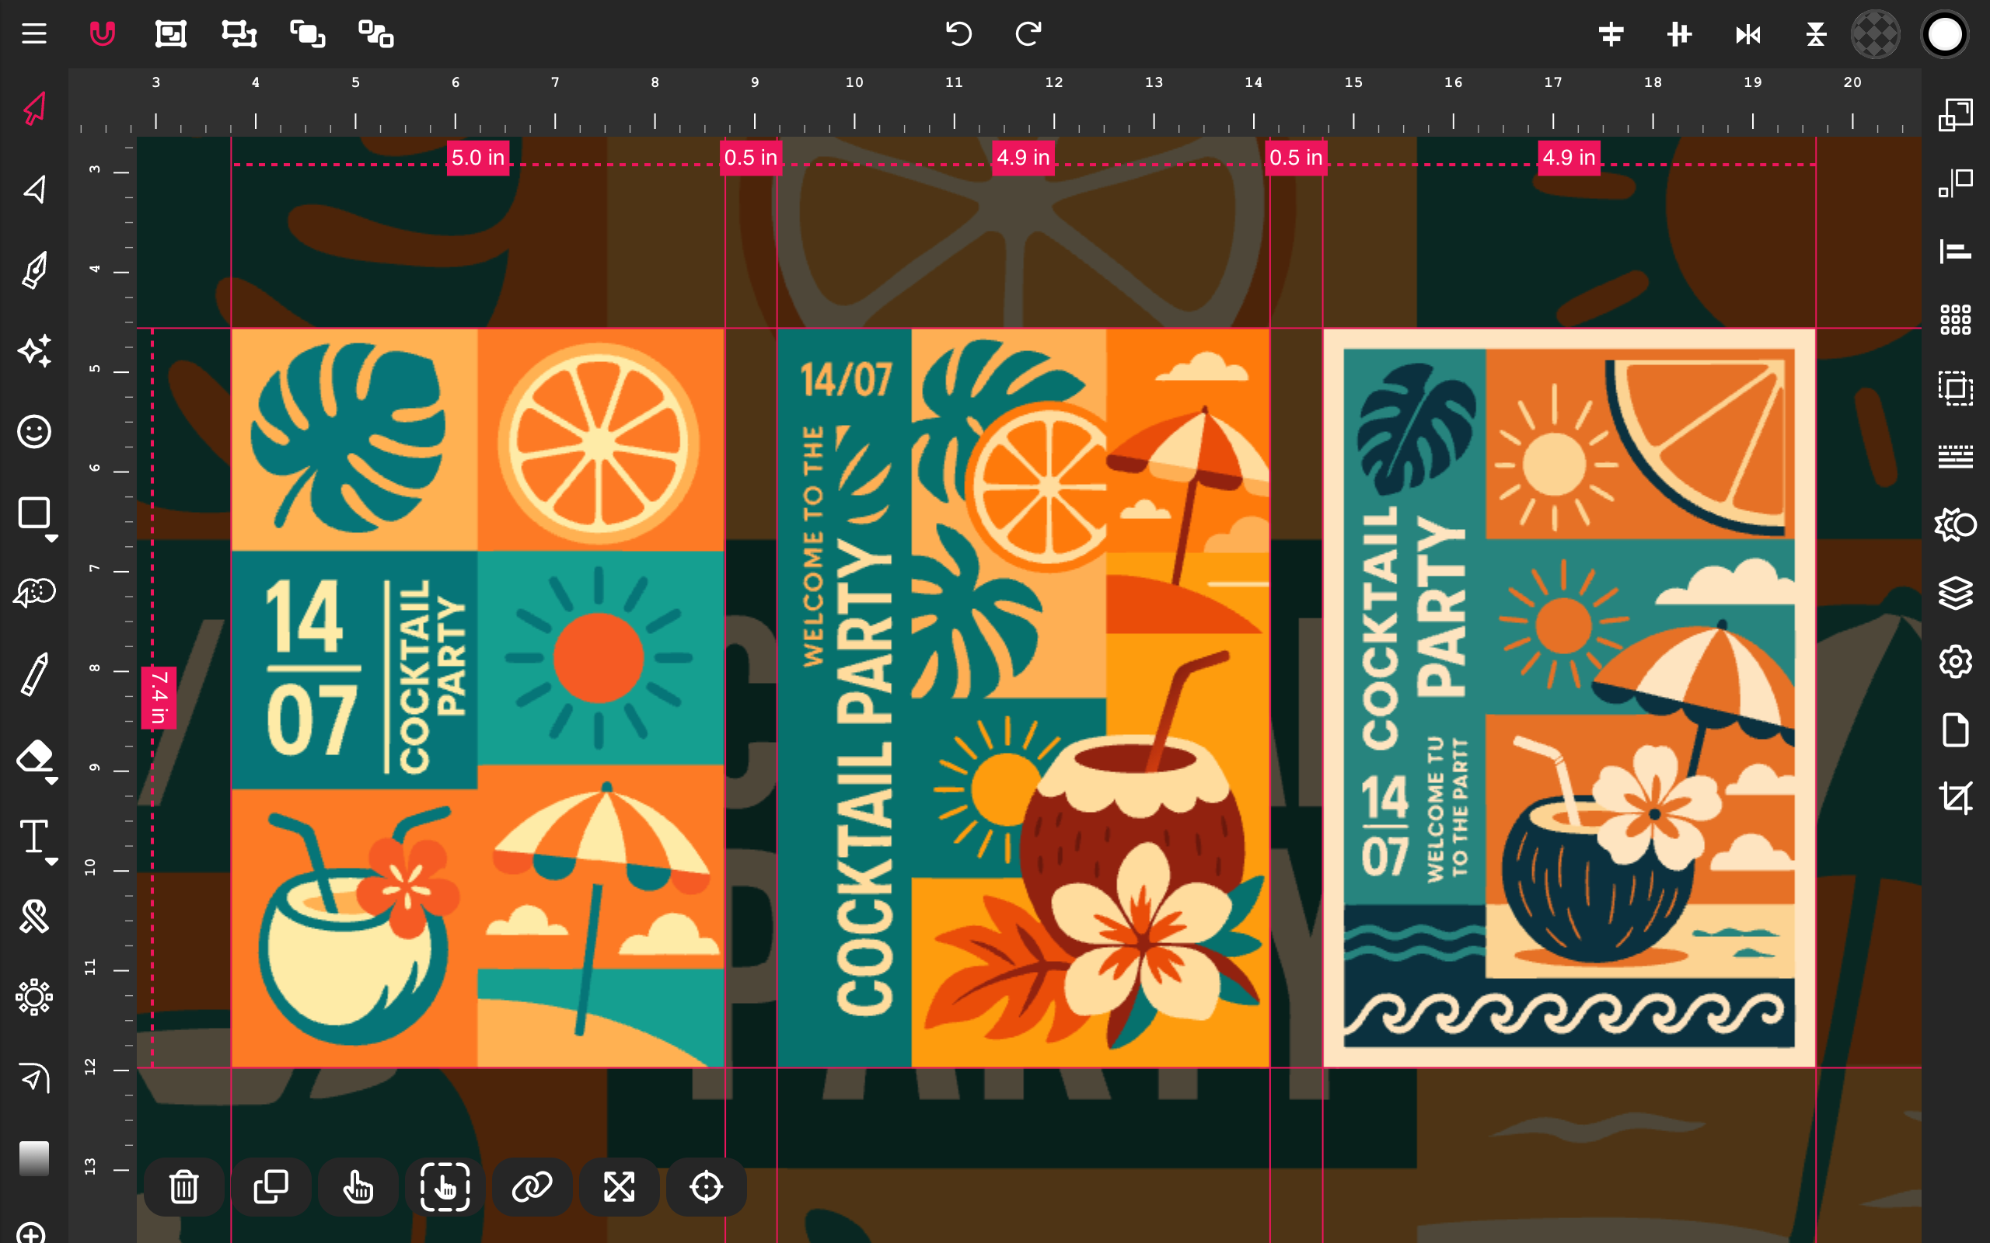1990x1243 pixels.
Task: Toggle multi-select mode in the bottom bar
Action: point(445,1186)
